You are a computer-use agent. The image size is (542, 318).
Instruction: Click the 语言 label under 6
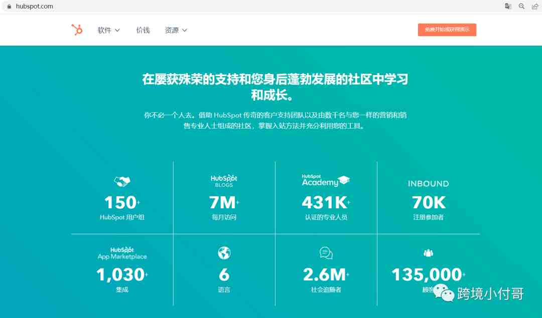point(224,290)
